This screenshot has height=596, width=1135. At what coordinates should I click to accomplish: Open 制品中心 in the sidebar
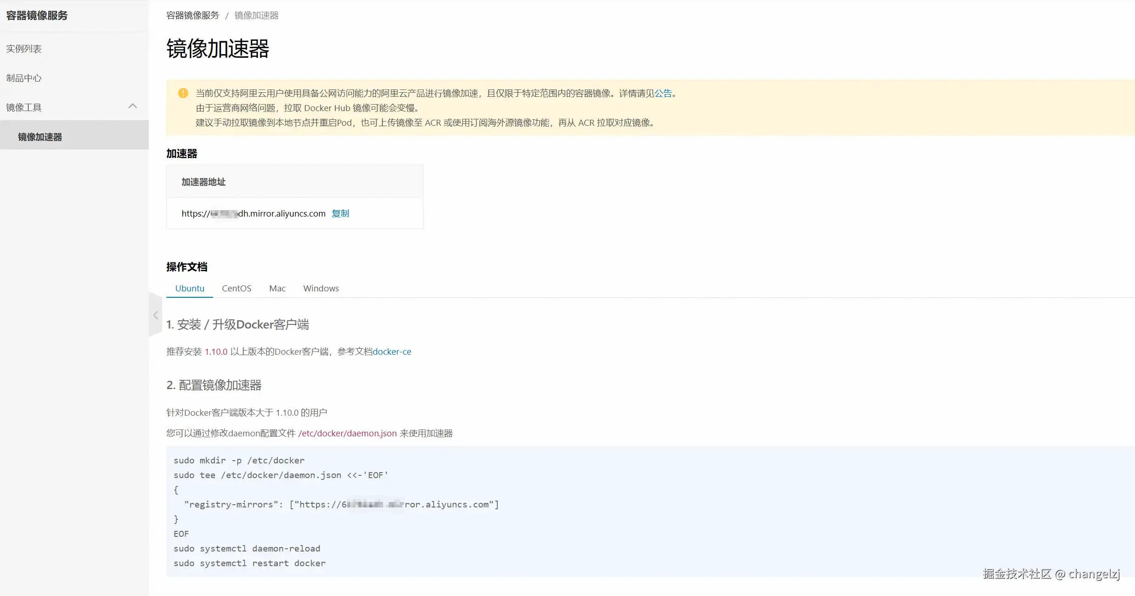pyautogui.click(x=24, y=78)
